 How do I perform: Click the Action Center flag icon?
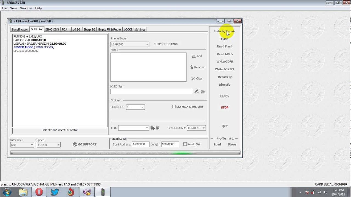click(307, 192)
